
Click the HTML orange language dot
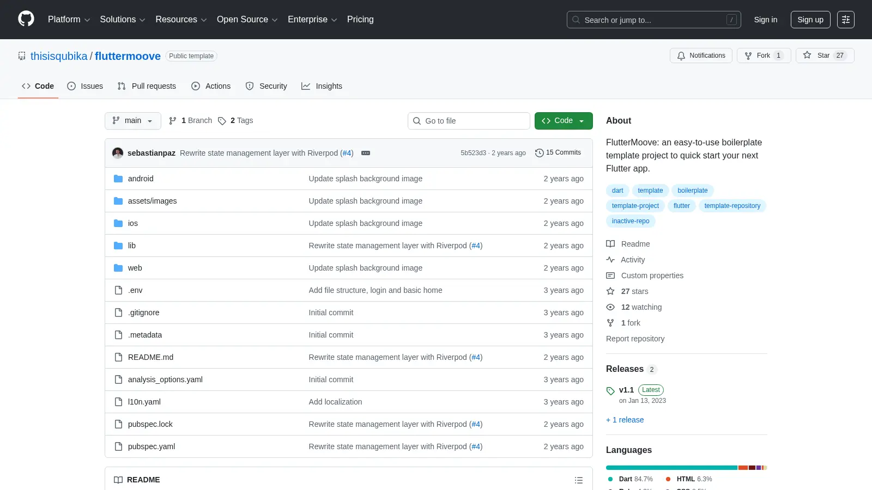click(668, 479)
